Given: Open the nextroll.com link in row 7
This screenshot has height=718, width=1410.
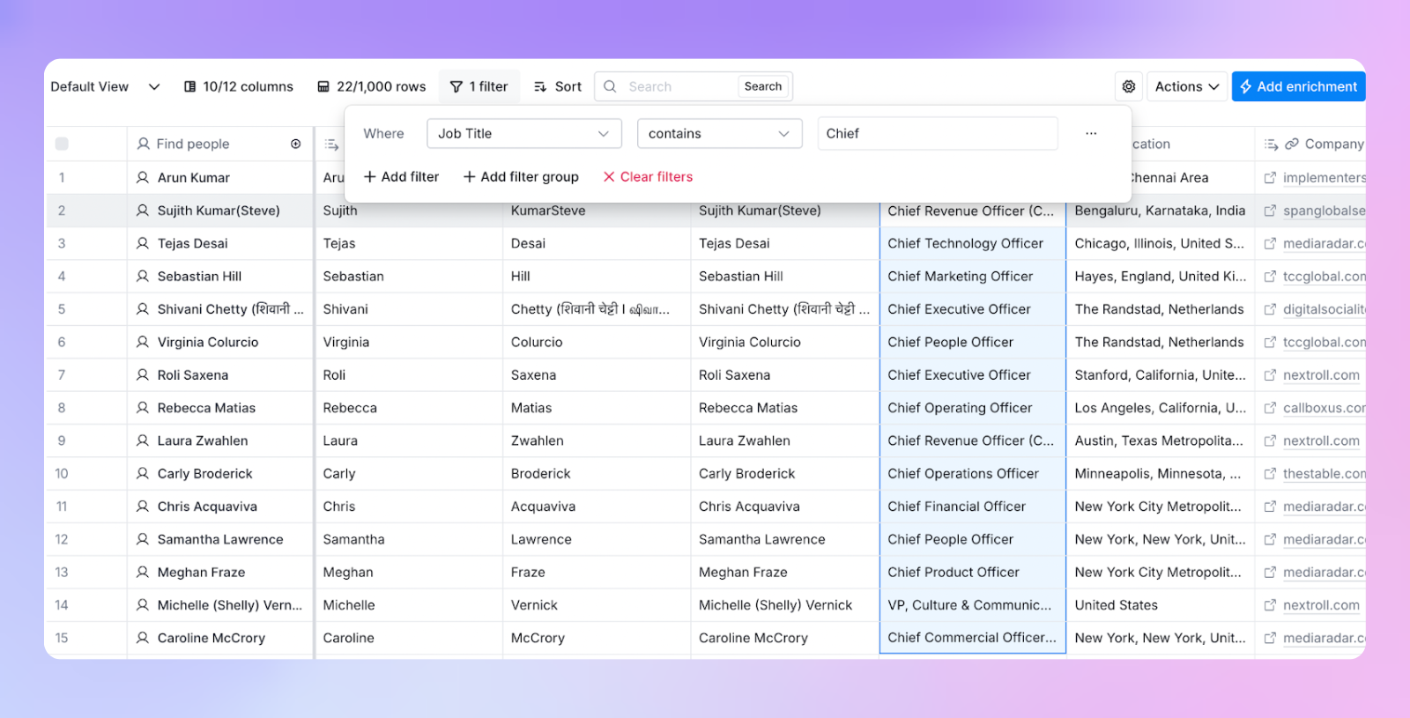Looking at the screenshot, I should (1321, 374).
